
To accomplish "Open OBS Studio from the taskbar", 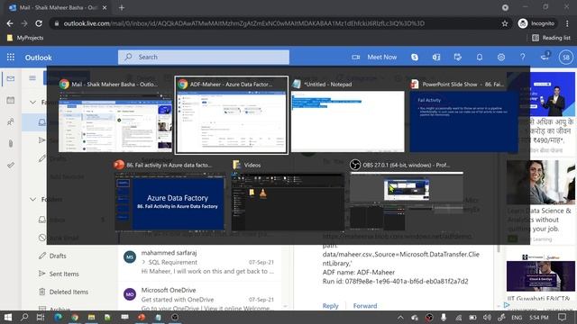I will pos(175,317).
